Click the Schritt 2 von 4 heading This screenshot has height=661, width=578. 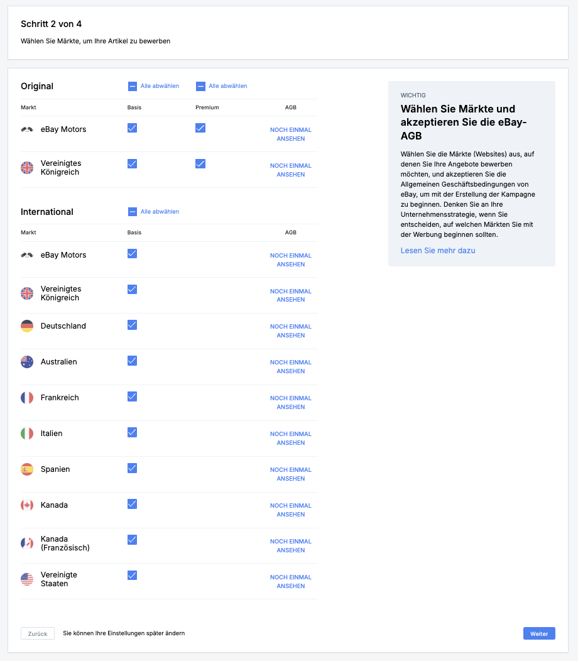point(51,24)
